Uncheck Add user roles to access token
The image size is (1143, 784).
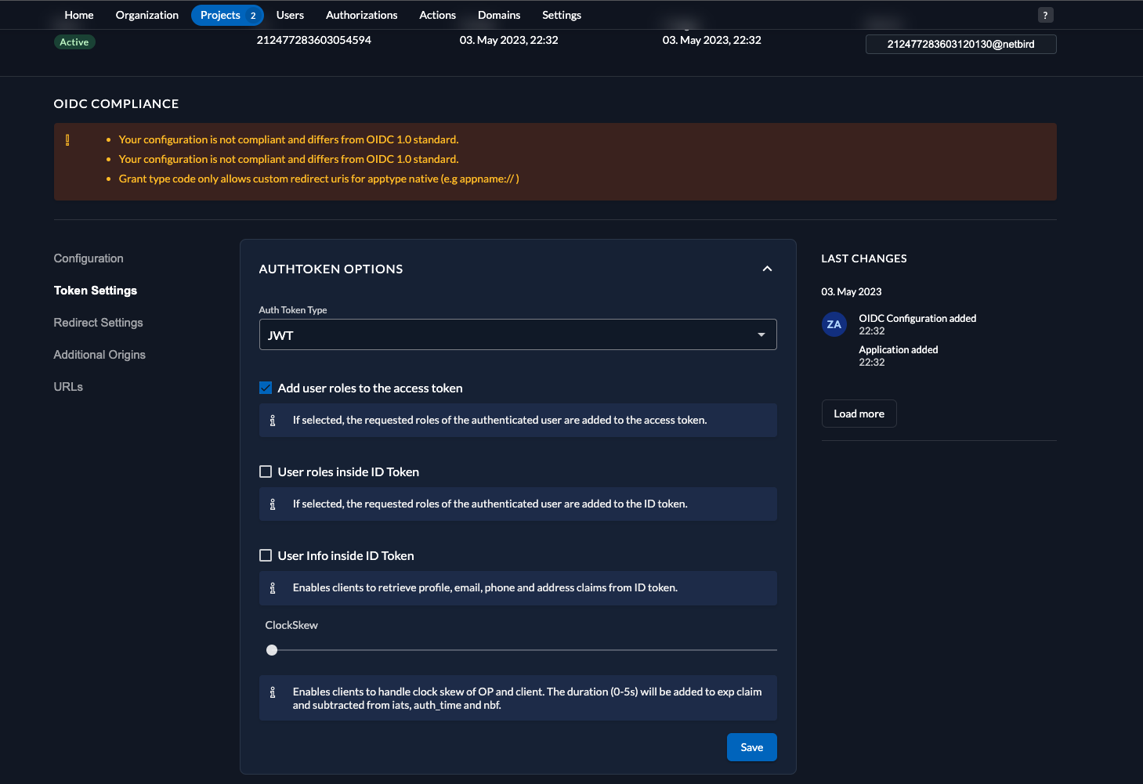266,388
